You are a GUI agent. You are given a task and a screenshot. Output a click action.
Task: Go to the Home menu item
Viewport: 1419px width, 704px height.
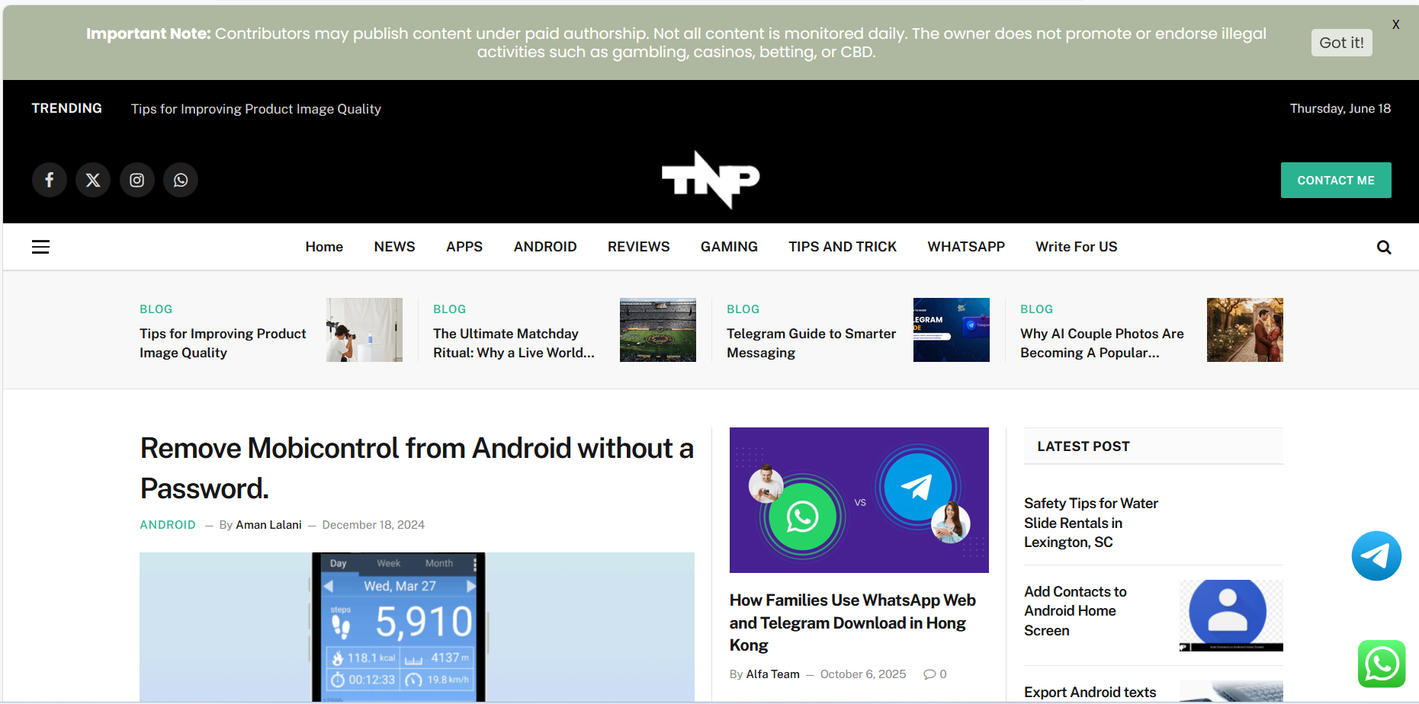click(x=324, y=247)
